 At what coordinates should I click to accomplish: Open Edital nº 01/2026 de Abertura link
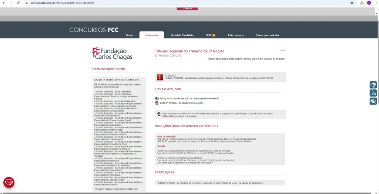pyautogui.click(x=181, y=103)
